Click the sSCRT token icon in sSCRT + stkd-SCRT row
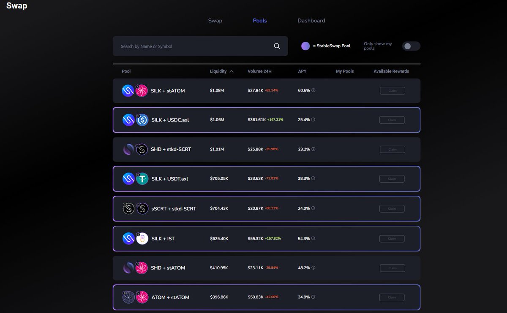 pos(128,208)
